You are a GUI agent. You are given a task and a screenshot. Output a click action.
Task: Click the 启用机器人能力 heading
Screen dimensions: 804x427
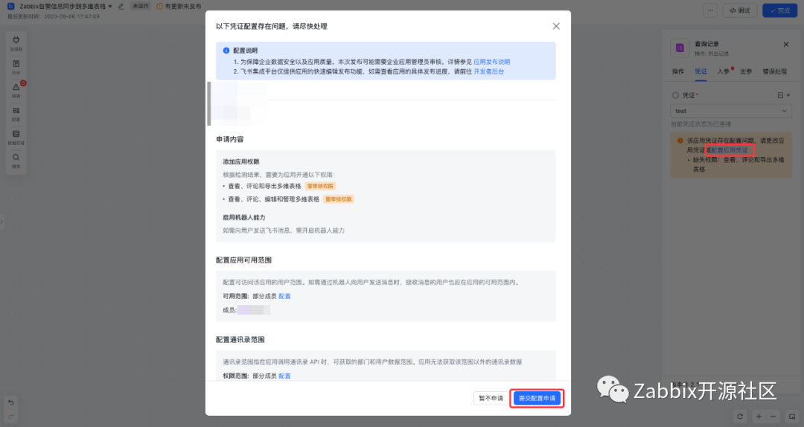244,217
